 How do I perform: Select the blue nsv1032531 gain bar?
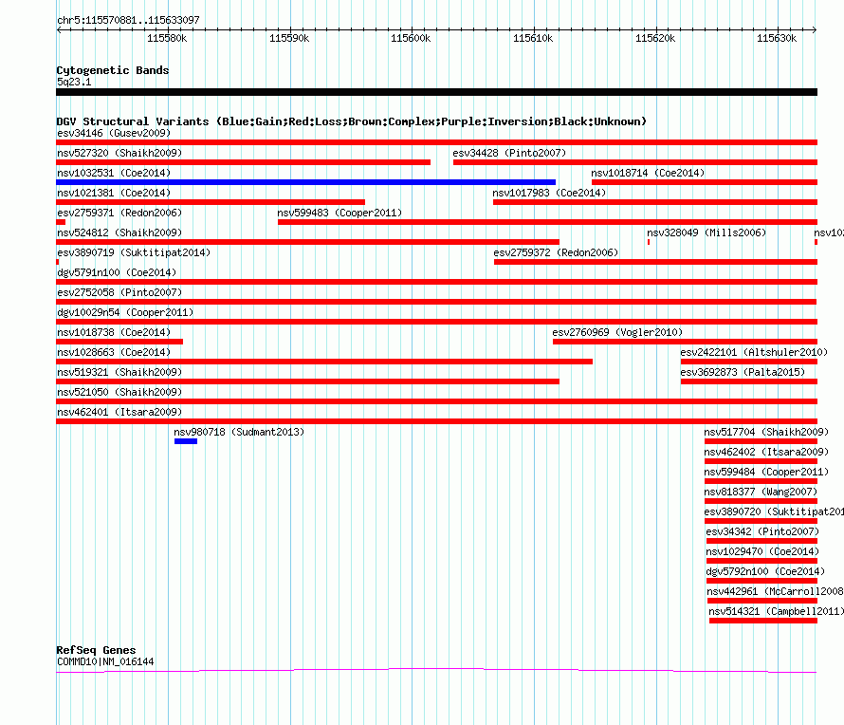[305, 182]
